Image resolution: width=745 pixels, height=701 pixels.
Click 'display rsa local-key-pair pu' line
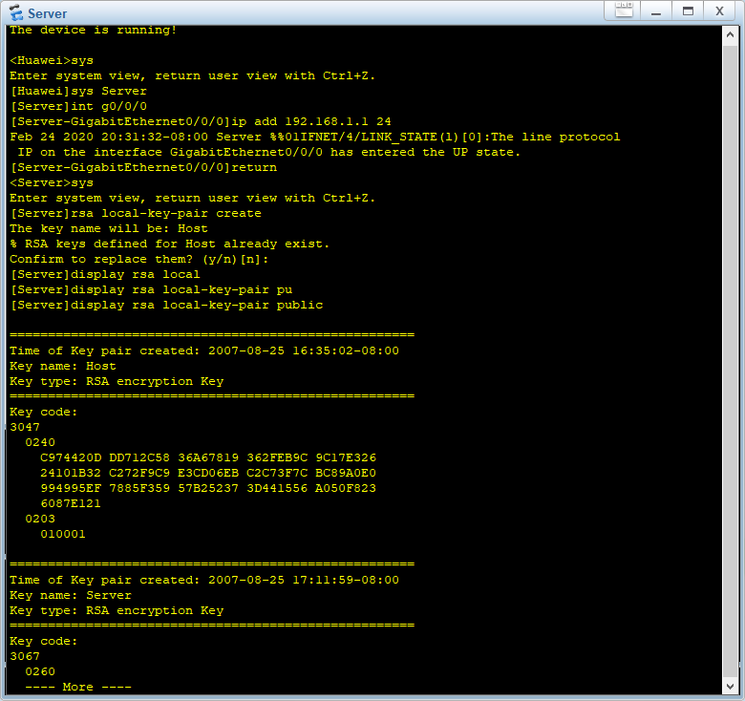pyautogui.click(x=151, y=289)
